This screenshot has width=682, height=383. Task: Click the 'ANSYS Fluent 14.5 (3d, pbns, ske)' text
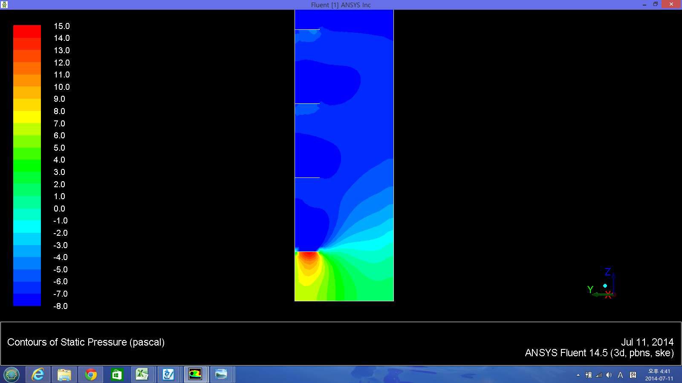point(599,353)
